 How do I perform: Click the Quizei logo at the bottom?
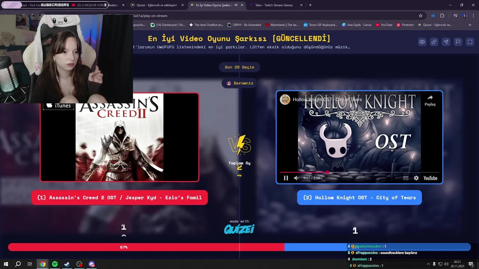[x=239, y=229]
